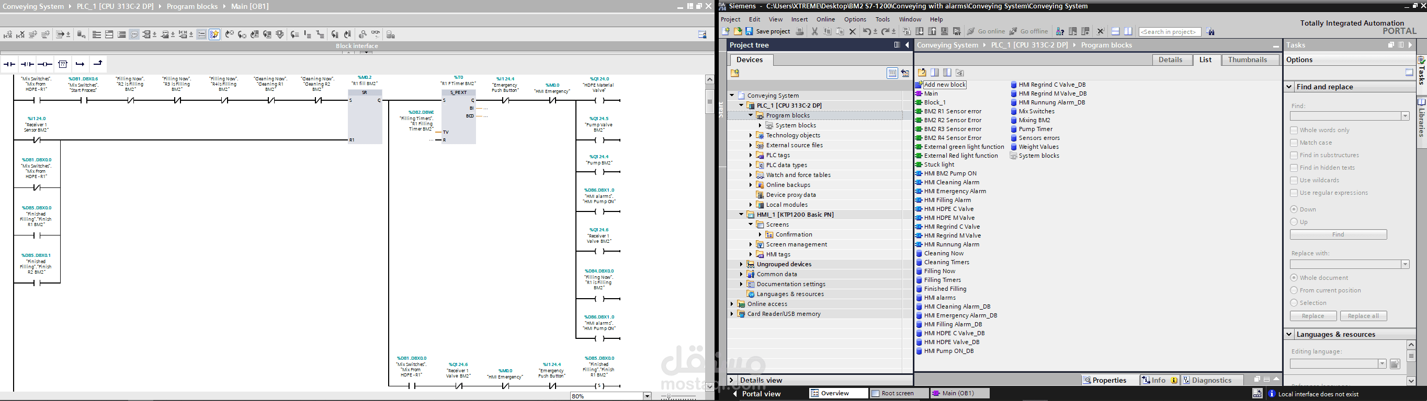Expand the System blocks tree node
The image size is (1427, 401).
[760, 125]
